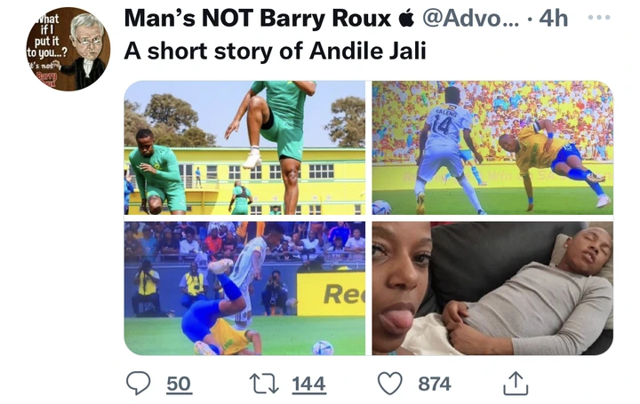
Task: Click the tweet text about Andile Jali
Action: [x=275, y=51]
